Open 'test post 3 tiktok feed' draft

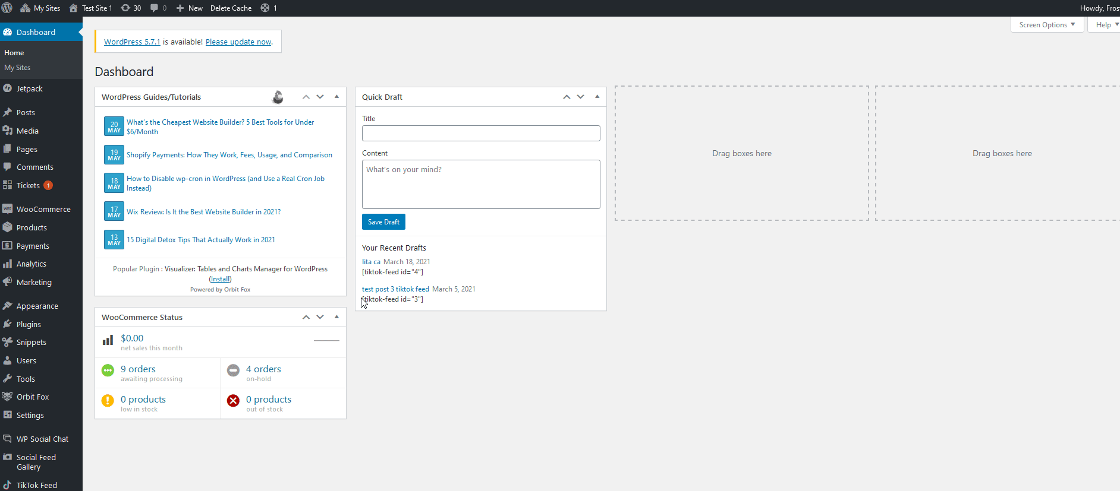[x=395, y=289]
